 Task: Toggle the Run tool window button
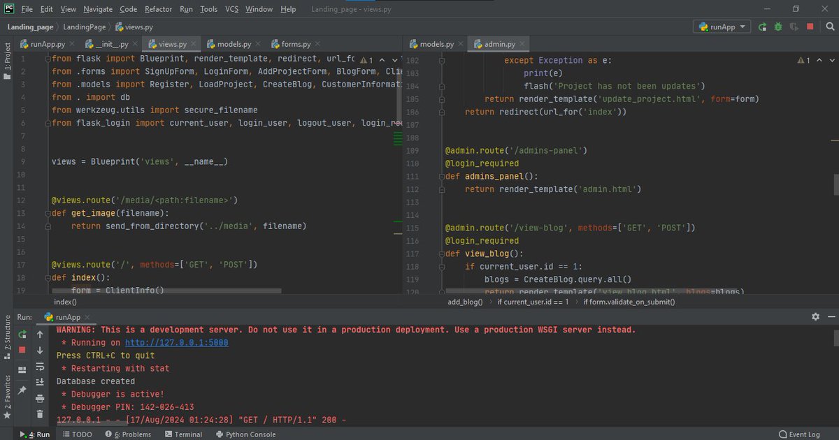click(x=35, y=434)
